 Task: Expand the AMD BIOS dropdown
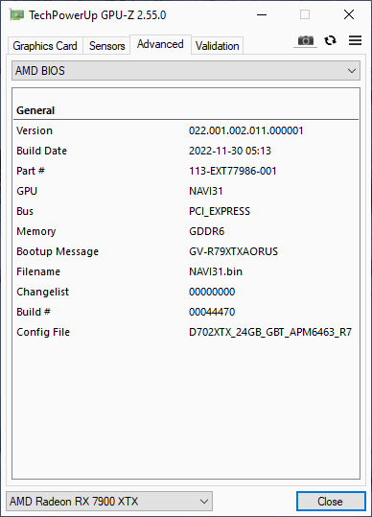pos(186,71)
